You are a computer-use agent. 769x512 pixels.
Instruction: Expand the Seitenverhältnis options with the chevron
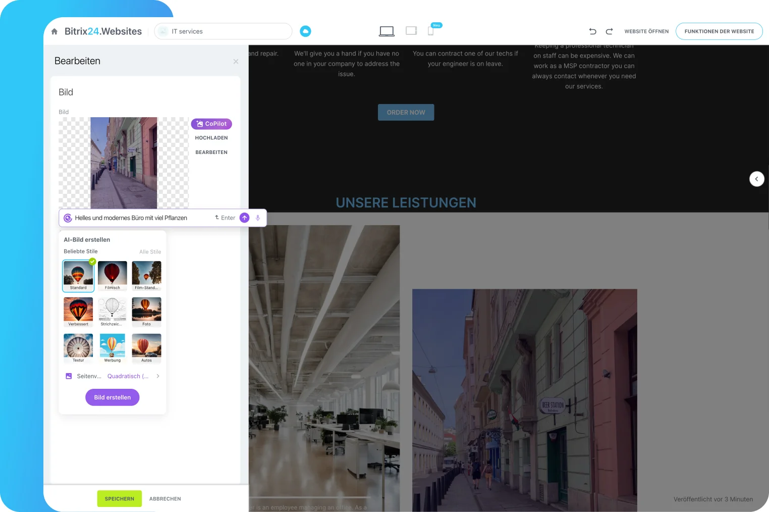click(157, 376)
